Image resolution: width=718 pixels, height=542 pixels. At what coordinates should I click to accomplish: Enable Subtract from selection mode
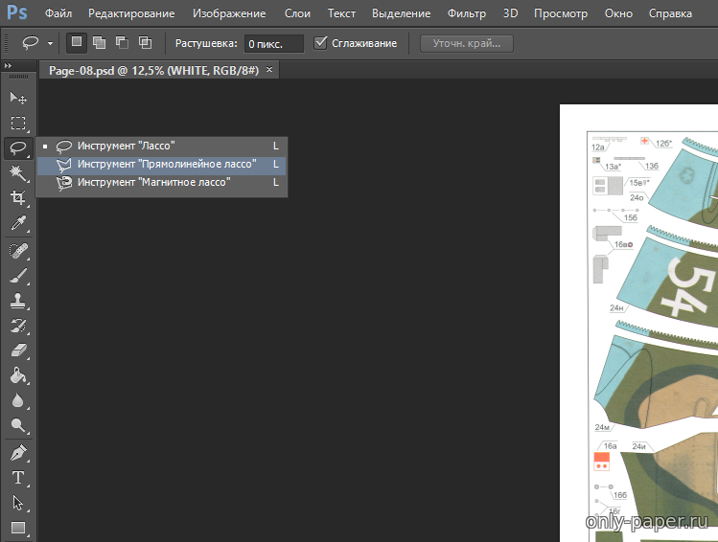click(x=122, y=43)
